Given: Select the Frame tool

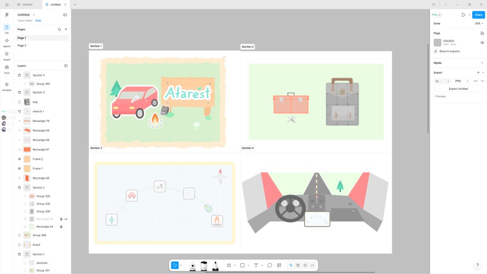Looking at the screenshot, I should coord(229,265).
